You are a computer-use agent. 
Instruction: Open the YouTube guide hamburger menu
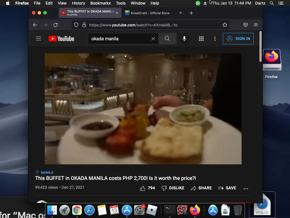[x=39, y=39]
